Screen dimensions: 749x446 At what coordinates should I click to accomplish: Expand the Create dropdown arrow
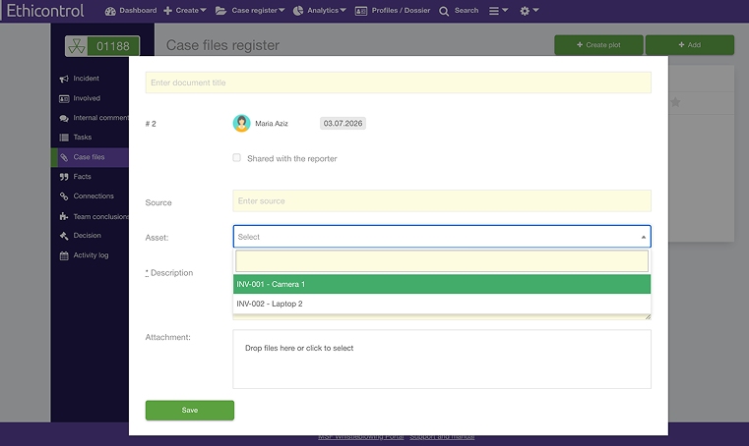click(204, 10)
